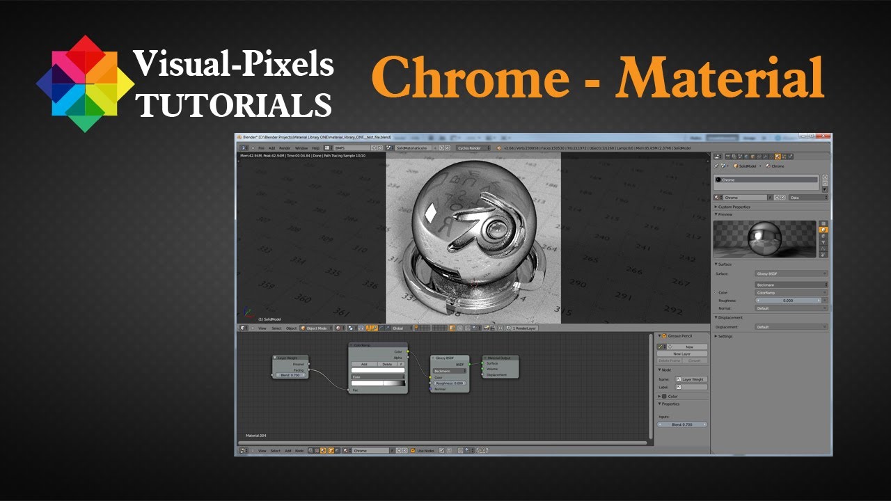This screenshot has width=891, height=501.
Task: Click the Glossy BSDF node header
Action: pyautogui.click(x=450, y=358)
